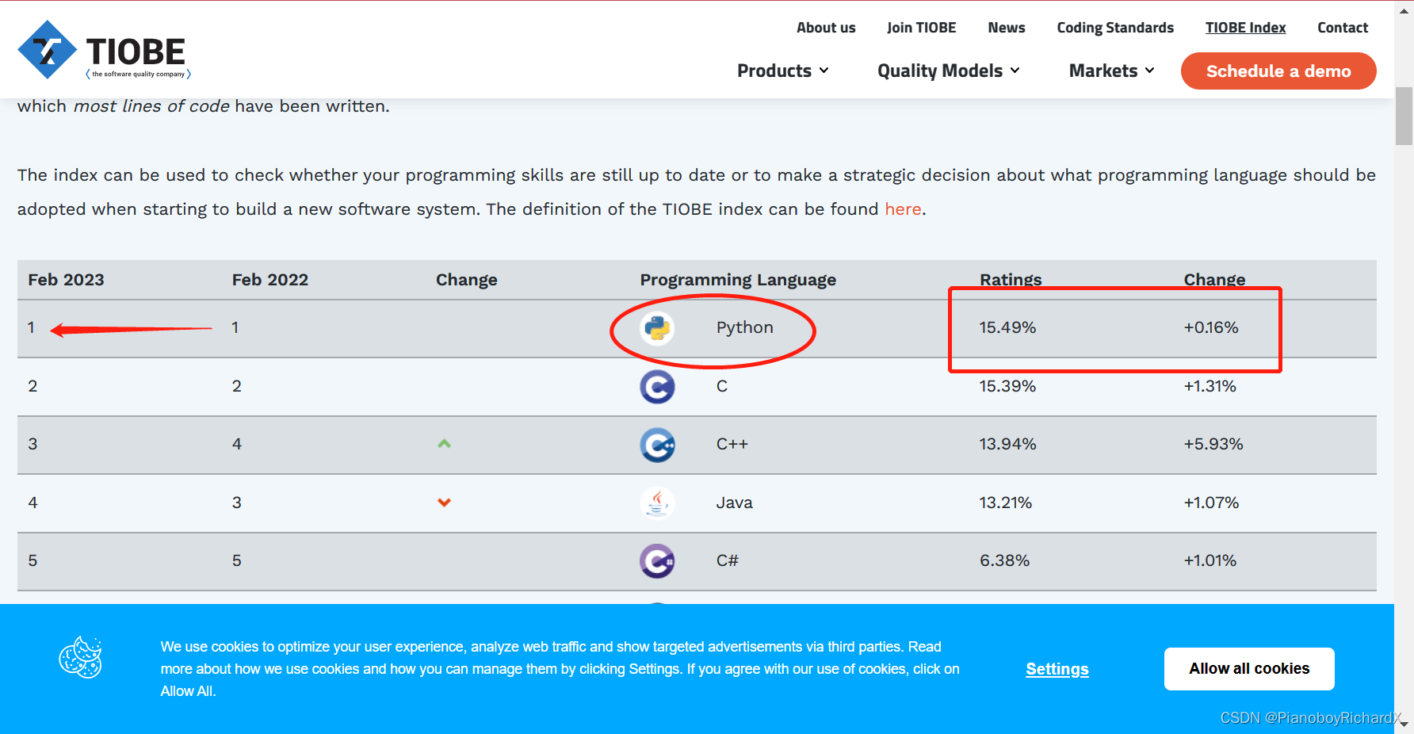Click the 'Feb 2022' column header
Image resolution: width=1414 pixels, height=734 pixels.
(x=270, y=280)
